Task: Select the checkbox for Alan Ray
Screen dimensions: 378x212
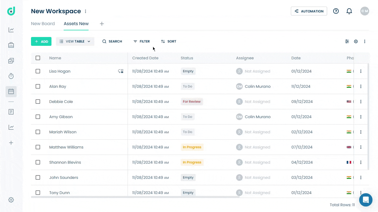Action: (x=38, y=86)
